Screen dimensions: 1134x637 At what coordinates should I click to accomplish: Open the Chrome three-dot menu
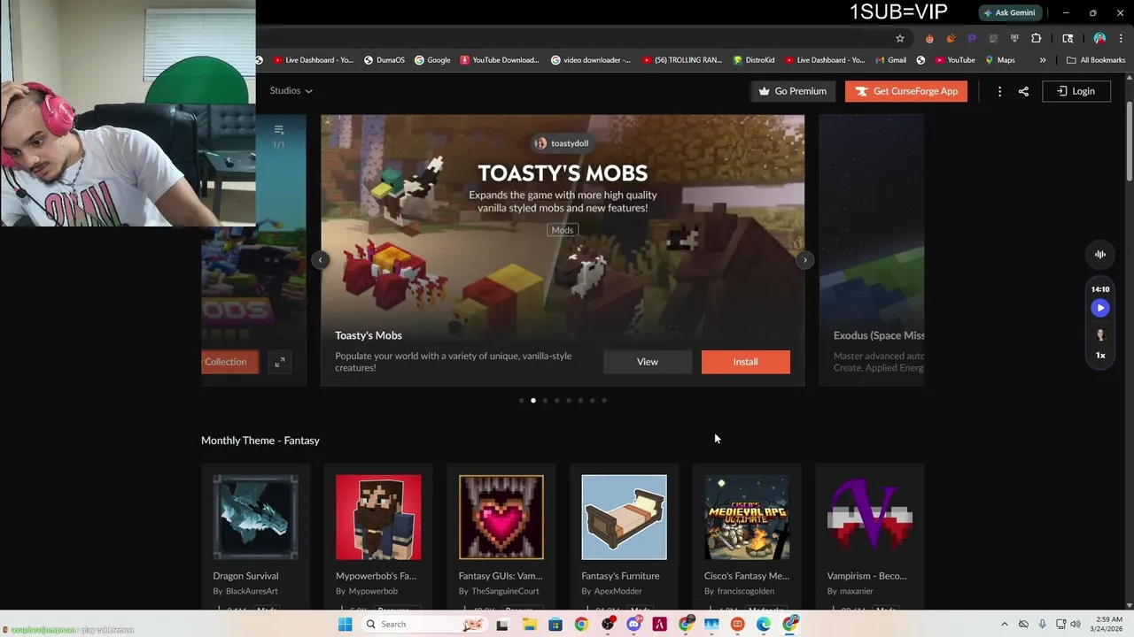(x=1122, y=38)
